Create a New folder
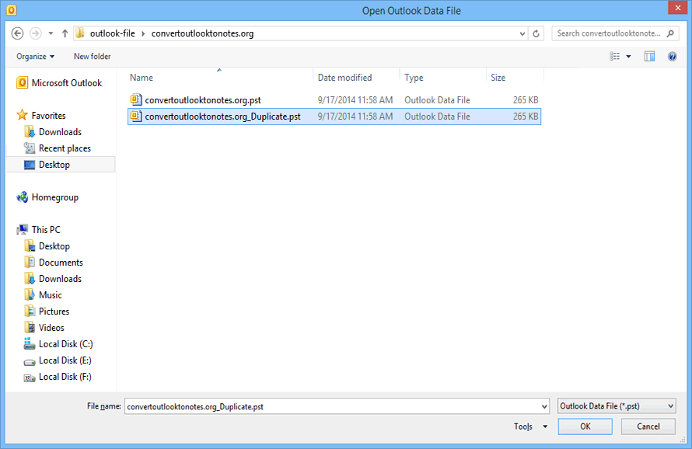692x449 pixels. coord(93,57)
